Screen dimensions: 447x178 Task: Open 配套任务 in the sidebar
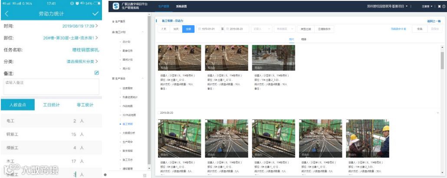pyautogui.click(x=128, y=51)
